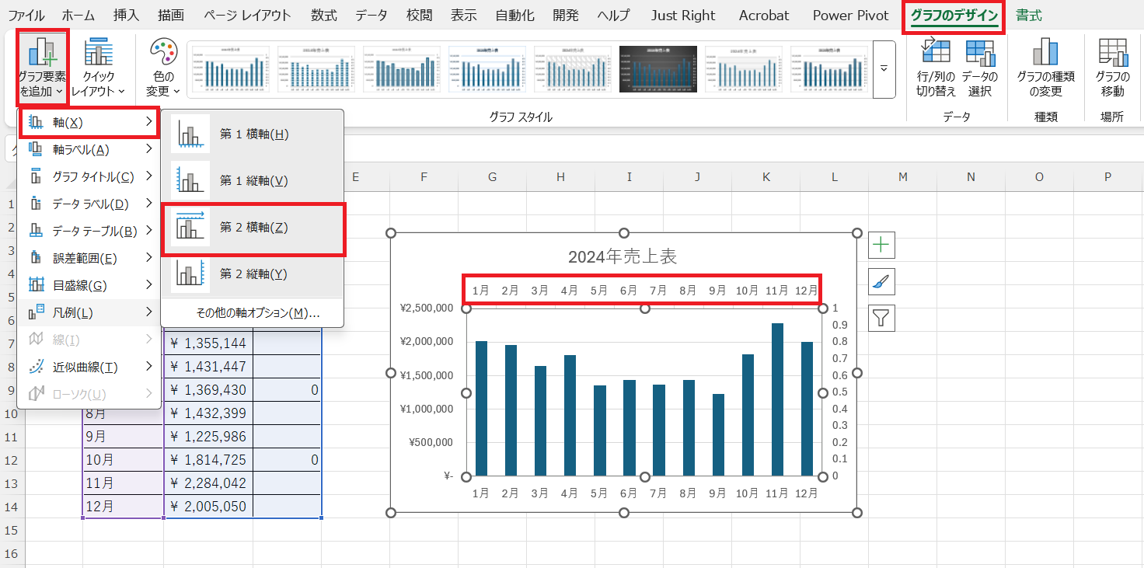This screenshot has width=1144, height=568.
Task: Open the グラフのデザイン tab
Action: point(954,16)
